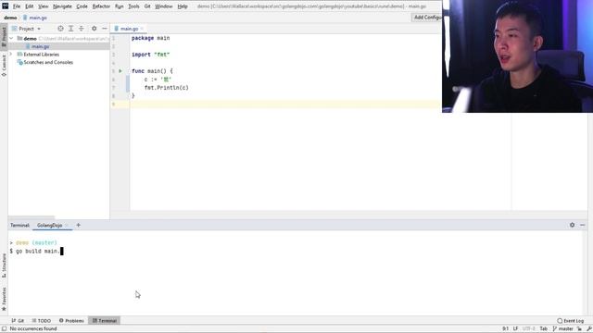Click the Add Configuration button
The width and height of the screenshot is (593, 333).
[x=426, y=18]
